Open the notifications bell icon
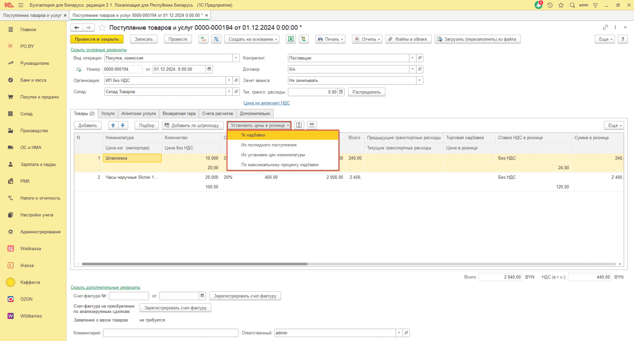 tap(539, 5)
